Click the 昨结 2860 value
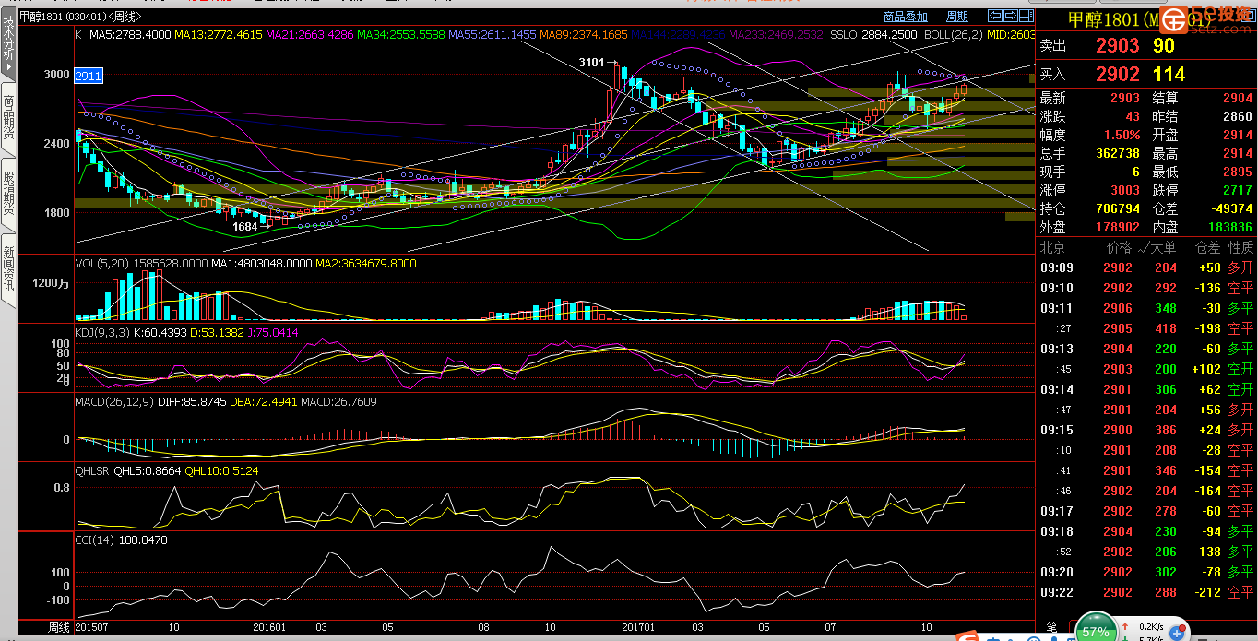This screenshot has width=1258, height=641. point(1237,116)
